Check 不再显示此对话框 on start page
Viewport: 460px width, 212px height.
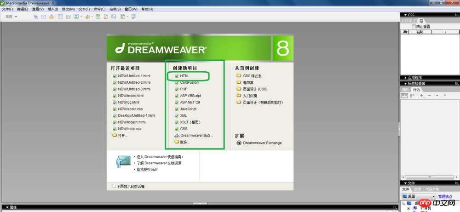click(114, 186)
